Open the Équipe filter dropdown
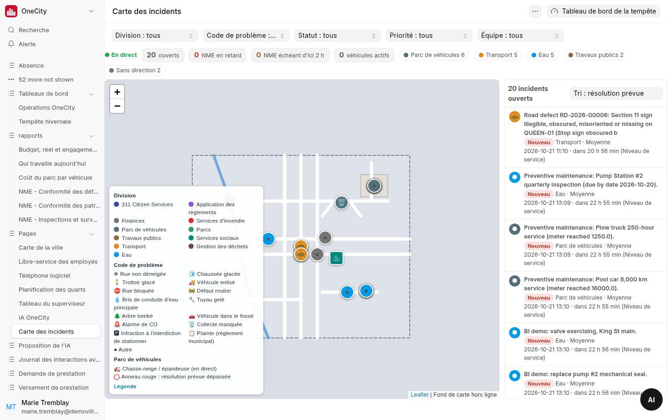672x420 pixels. pyautogui.click(x=521, y=35)
